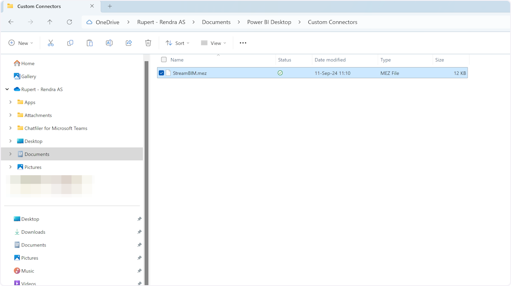
Task: Click the Cut scissors icon
Action: pyautogui.click(x=51, y=43)
